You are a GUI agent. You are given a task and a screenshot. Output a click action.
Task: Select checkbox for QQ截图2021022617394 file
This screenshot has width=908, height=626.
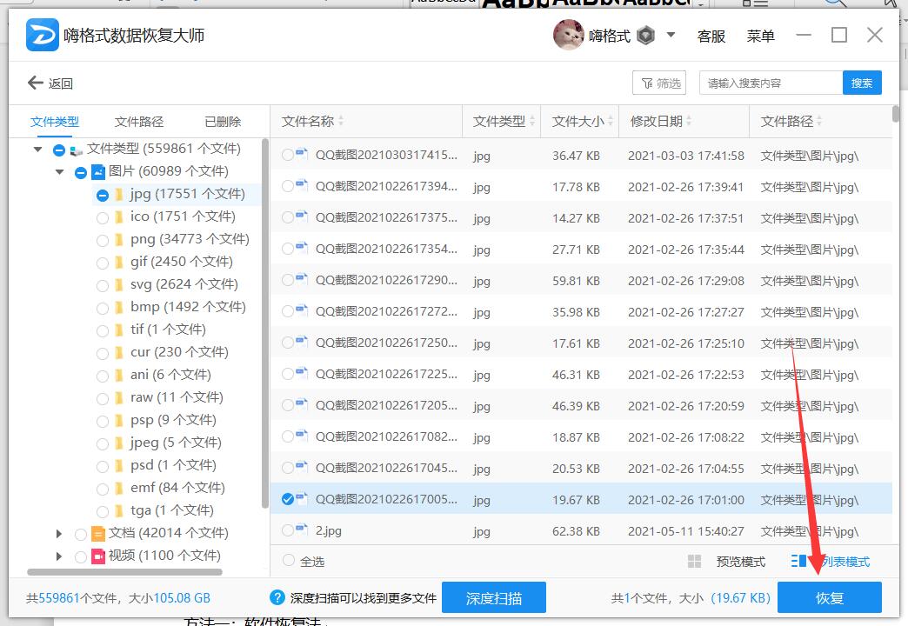click(x=287, y=186)
